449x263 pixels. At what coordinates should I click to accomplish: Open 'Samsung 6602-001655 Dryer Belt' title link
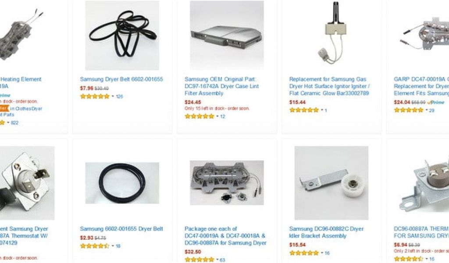coord(121,229)
